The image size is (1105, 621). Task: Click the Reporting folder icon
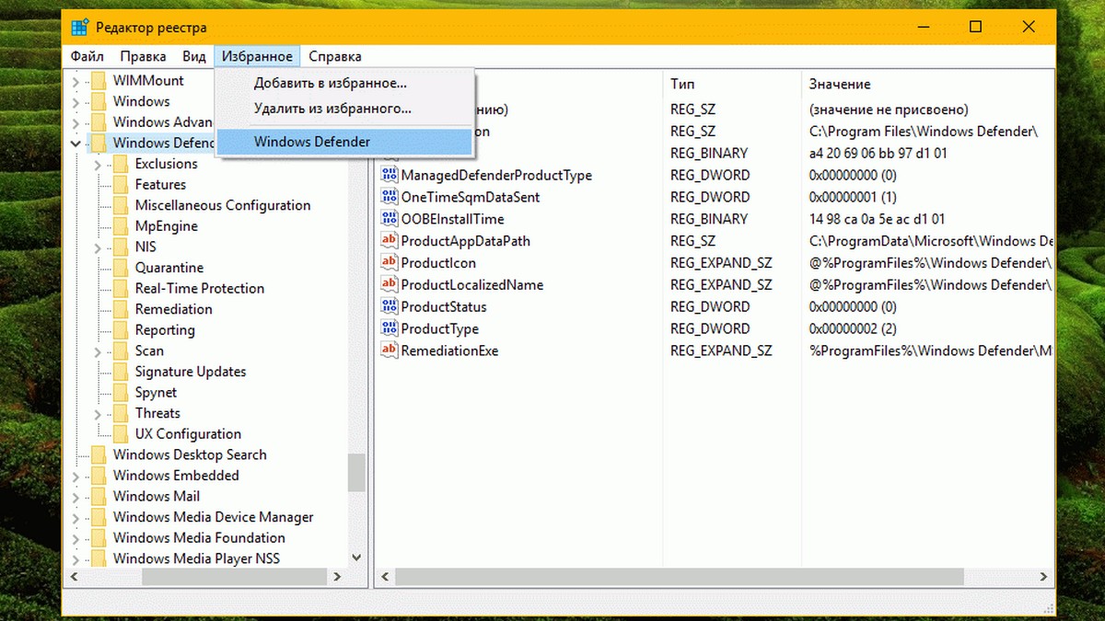point(120,330)
